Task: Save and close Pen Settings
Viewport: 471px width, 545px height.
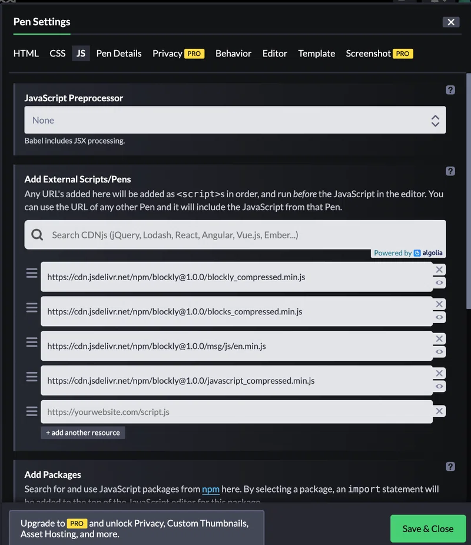Action: point(428,529)
